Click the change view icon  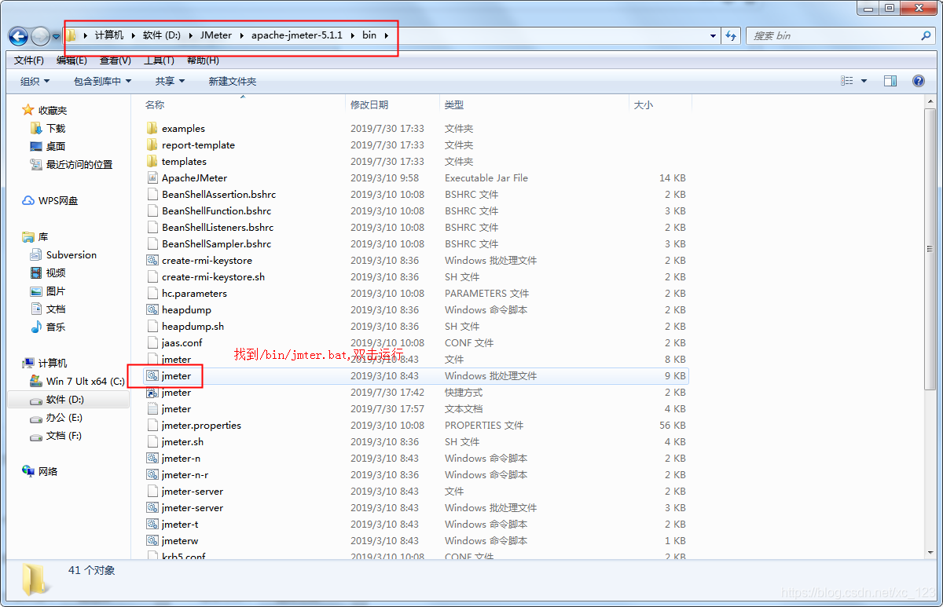[x=847, y=81]
